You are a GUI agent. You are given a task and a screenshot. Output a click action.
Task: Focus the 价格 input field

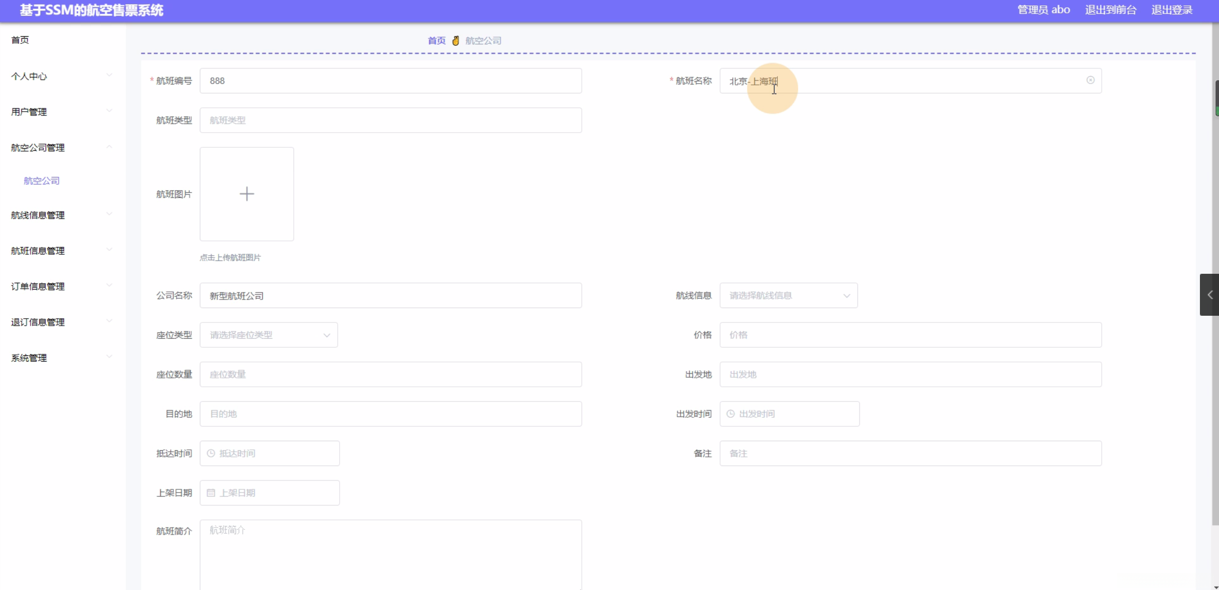click(910, 335)
